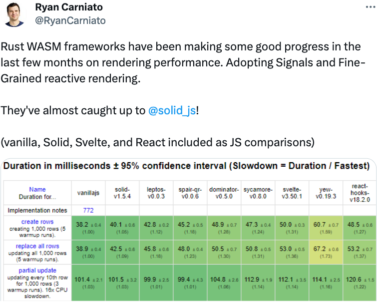Click the yellow 60.7 yew create rows cell
Image resolution: width=377 pixels, height=302 pixels.
325,229
